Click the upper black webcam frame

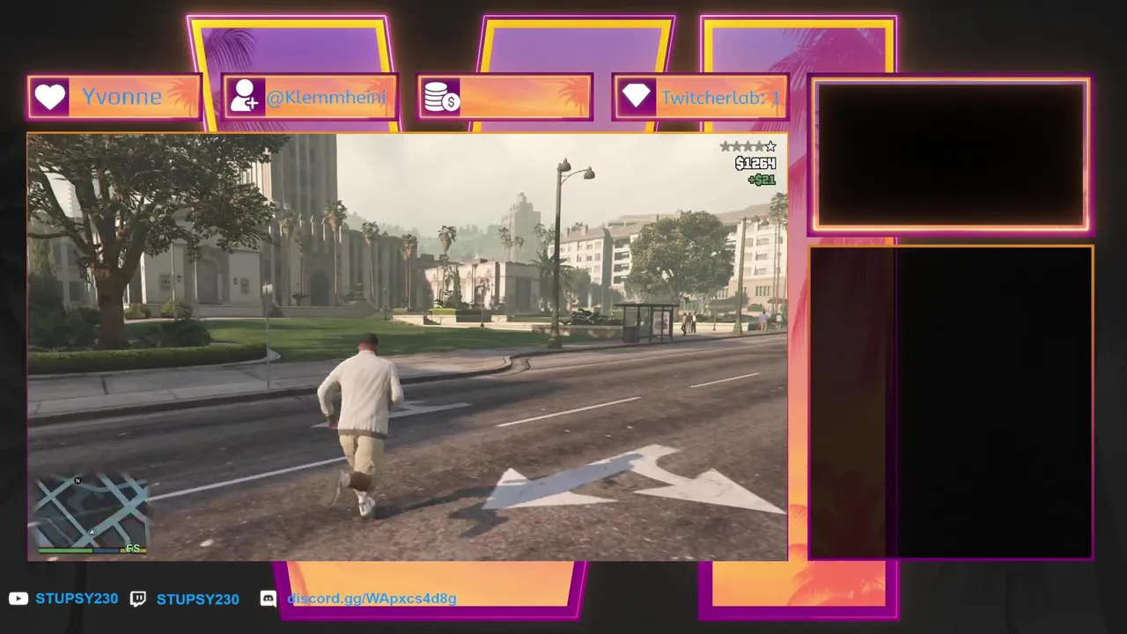(x=951, y=155)
